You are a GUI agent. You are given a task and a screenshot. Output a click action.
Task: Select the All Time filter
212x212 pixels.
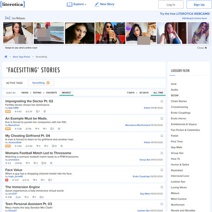158,93
